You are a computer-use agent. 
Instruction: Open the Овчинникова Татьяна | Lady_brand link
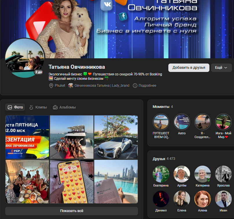[102, 86]
